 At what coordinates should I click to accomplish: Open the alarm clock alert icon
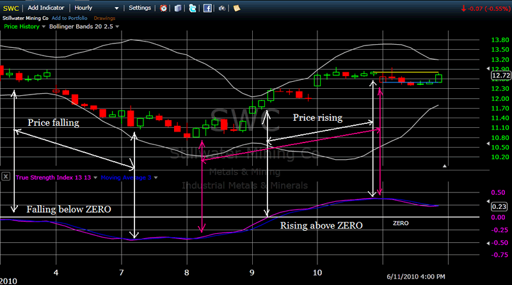pyautogui.click(x=163, y=8)
